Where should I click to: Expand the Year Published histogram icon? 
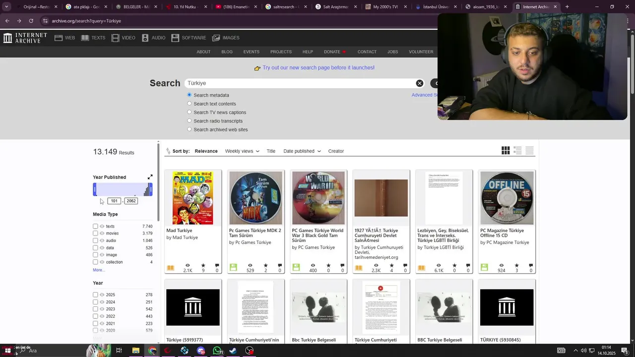point(150,177)
